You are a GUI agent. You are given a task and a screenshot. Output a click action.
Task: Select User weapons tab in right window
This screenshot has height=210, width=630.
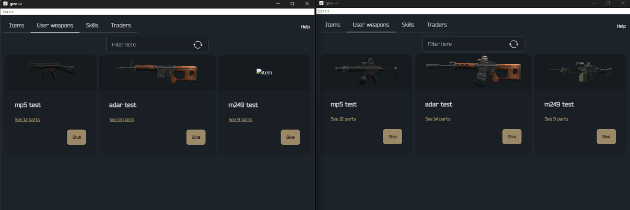pos(371,25)
